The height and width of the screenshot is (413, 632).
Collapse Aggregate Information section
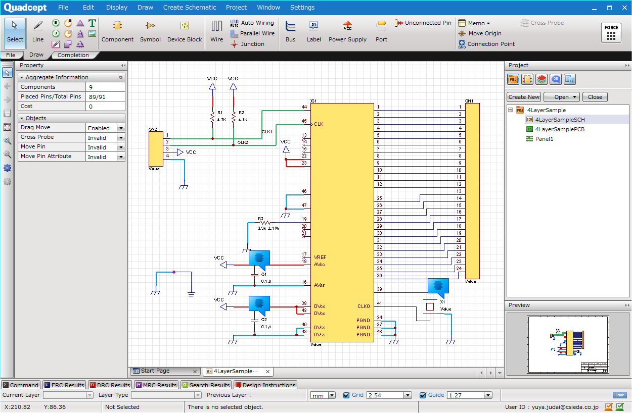tap(22, 78)
